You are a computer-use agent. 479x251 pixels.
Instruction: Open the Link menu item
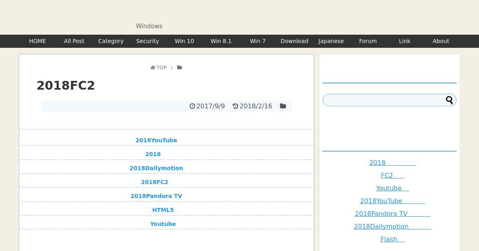(x=405, y=41)
